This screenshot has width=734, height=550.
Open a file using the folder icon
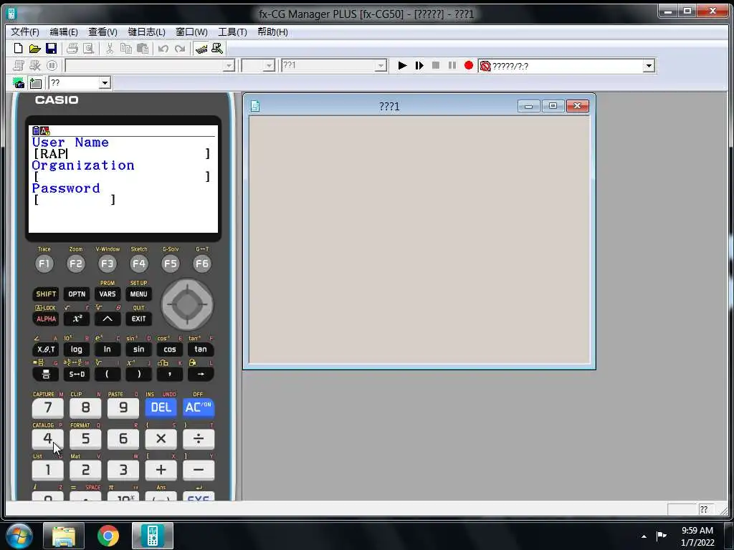pos(34,49)
